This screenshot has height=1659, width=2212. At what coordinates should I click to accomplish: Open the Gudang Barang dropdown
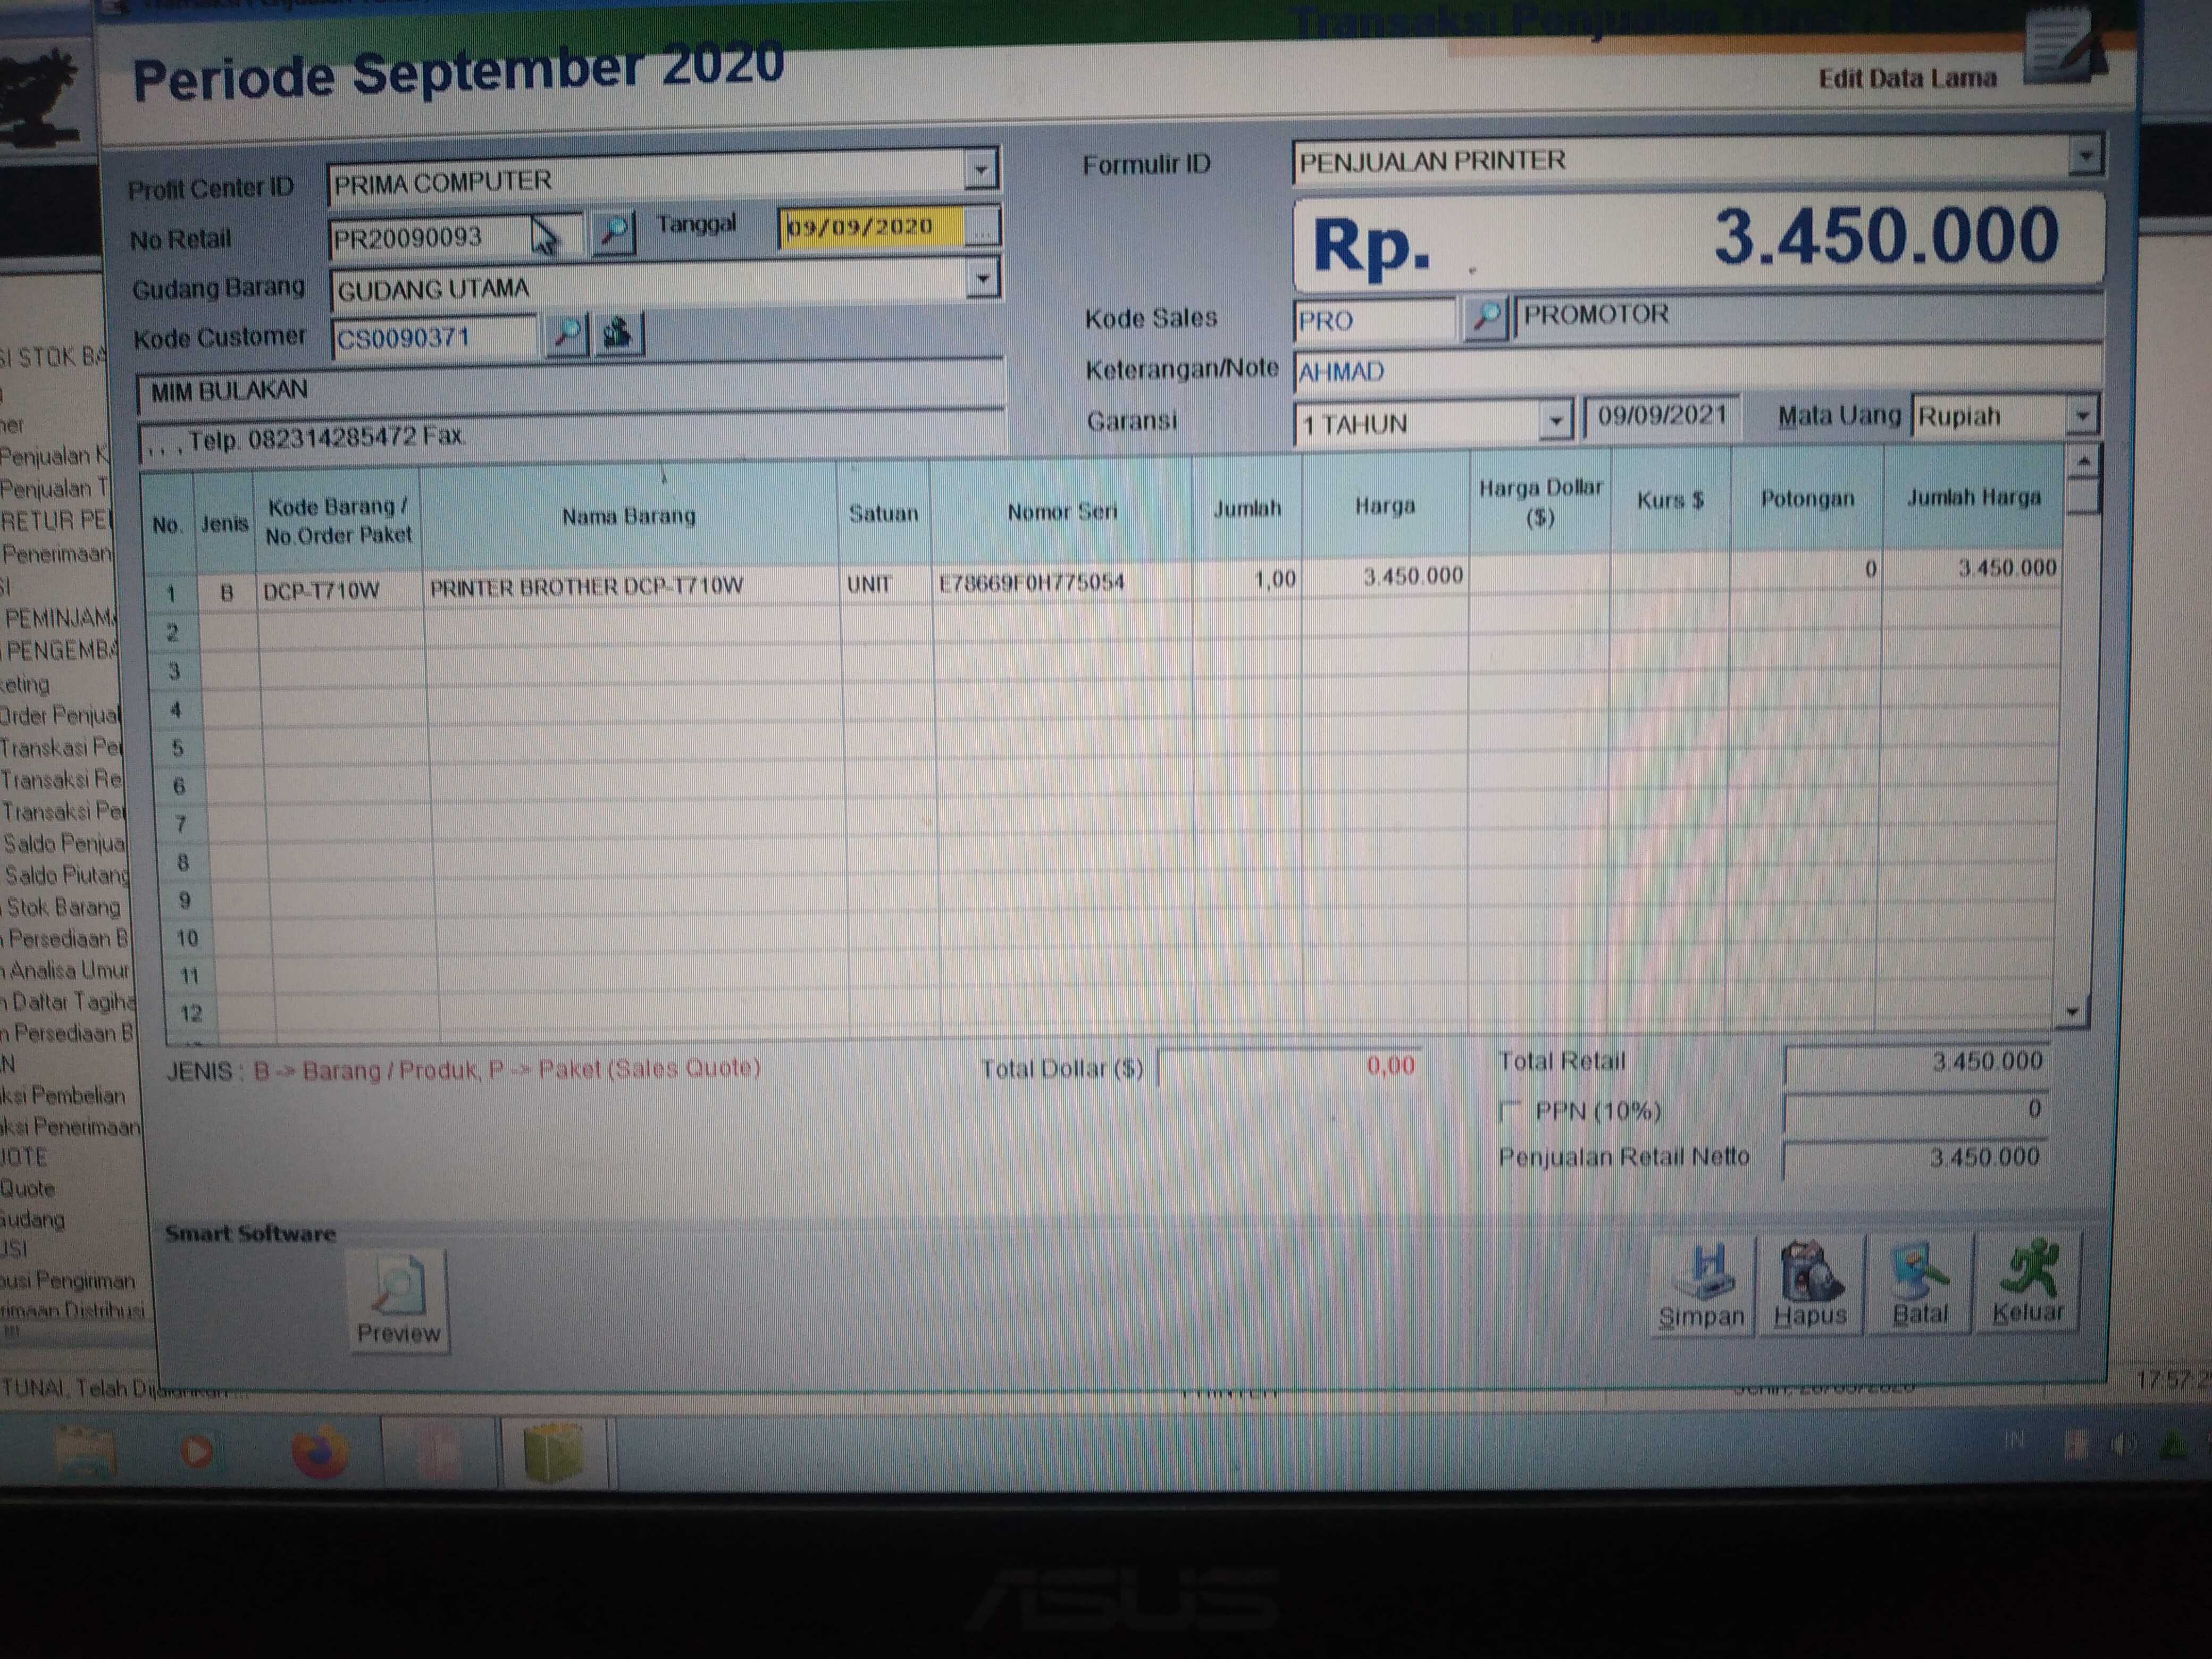[x=983, y=278]
